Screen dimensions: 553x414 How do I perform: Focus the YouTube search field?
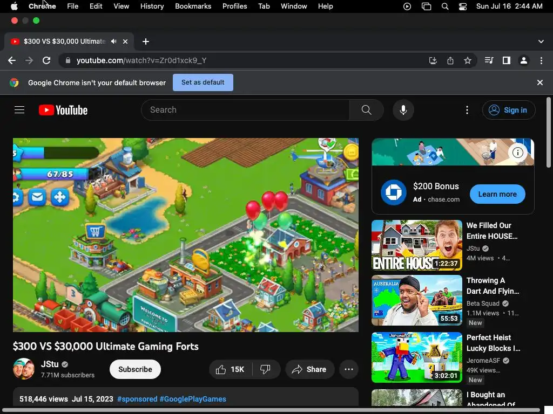click(246, 110)
